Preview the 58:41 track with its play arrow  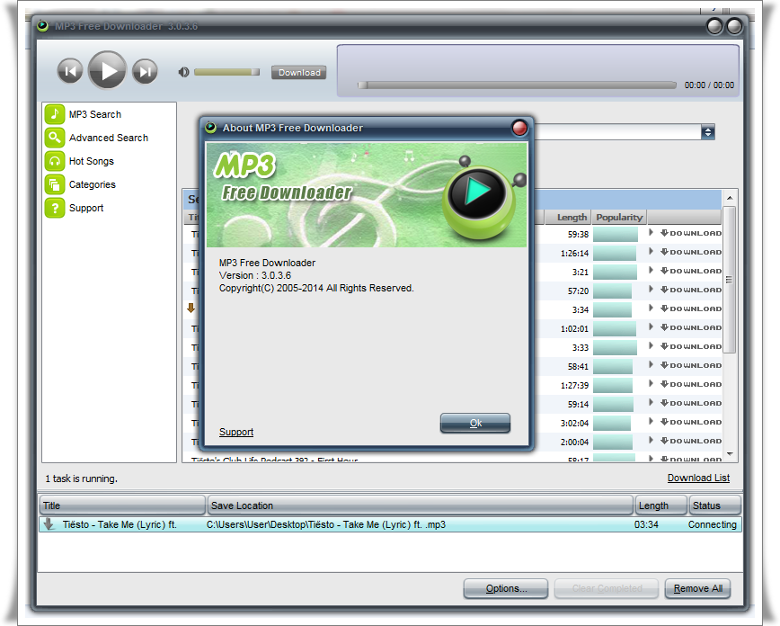(651, 365)
